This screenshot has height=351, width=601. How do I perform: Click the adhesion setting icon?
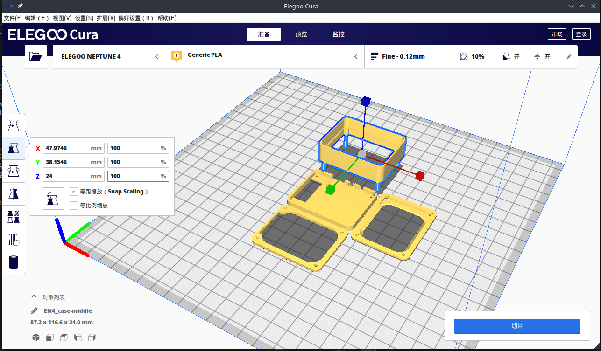tap(537, 56)
